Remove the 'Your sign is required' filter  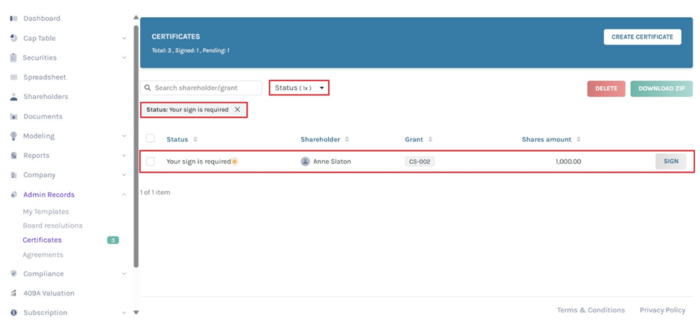click(x=237, y=109)
